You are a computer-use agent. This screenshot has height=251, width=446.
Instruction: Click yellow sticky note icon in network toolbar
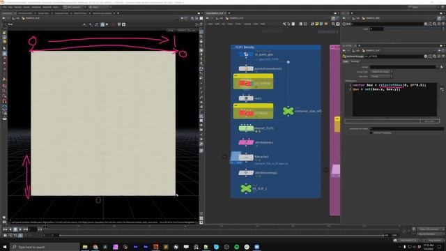[316, 24]
